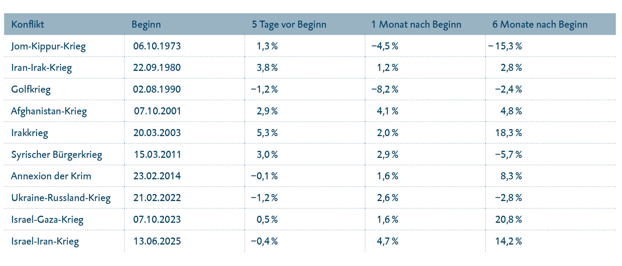This screenshot has width=622, height=266.
Task: Select the date 13.06.2025
Action: (x=157, y=241)
